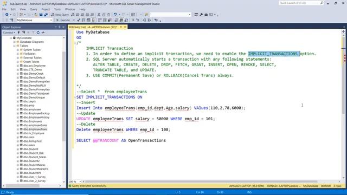Viewport: 347px width, 195px height.
Task: Click 'Query executed successfully' status text
Action: click(x=89, y=186)
